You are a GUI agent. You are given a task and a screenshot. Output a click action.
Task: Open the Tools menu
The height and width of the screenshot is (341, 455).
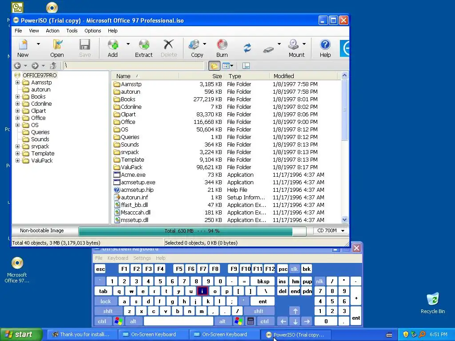pos(72,31)
